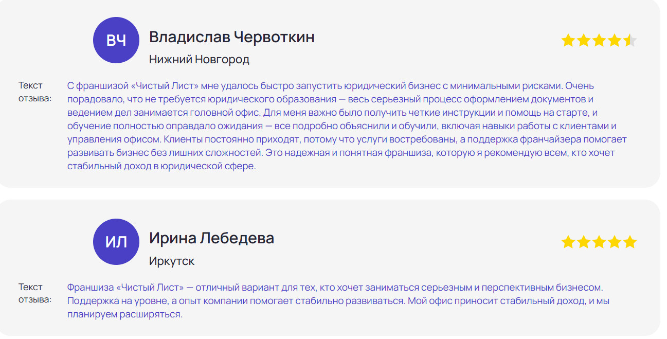Click second star in Владислав Червоткин's rating
Viewport: 667px width, 339px height.
click(x=584, y=41)
